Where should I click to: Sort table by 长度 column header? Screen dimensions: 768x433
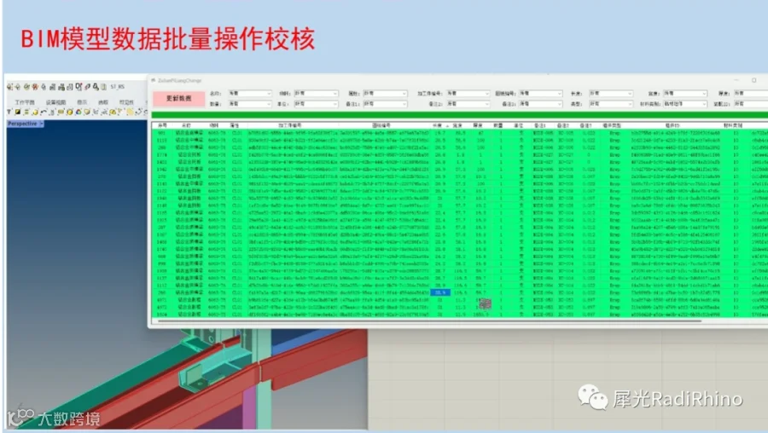439,126
